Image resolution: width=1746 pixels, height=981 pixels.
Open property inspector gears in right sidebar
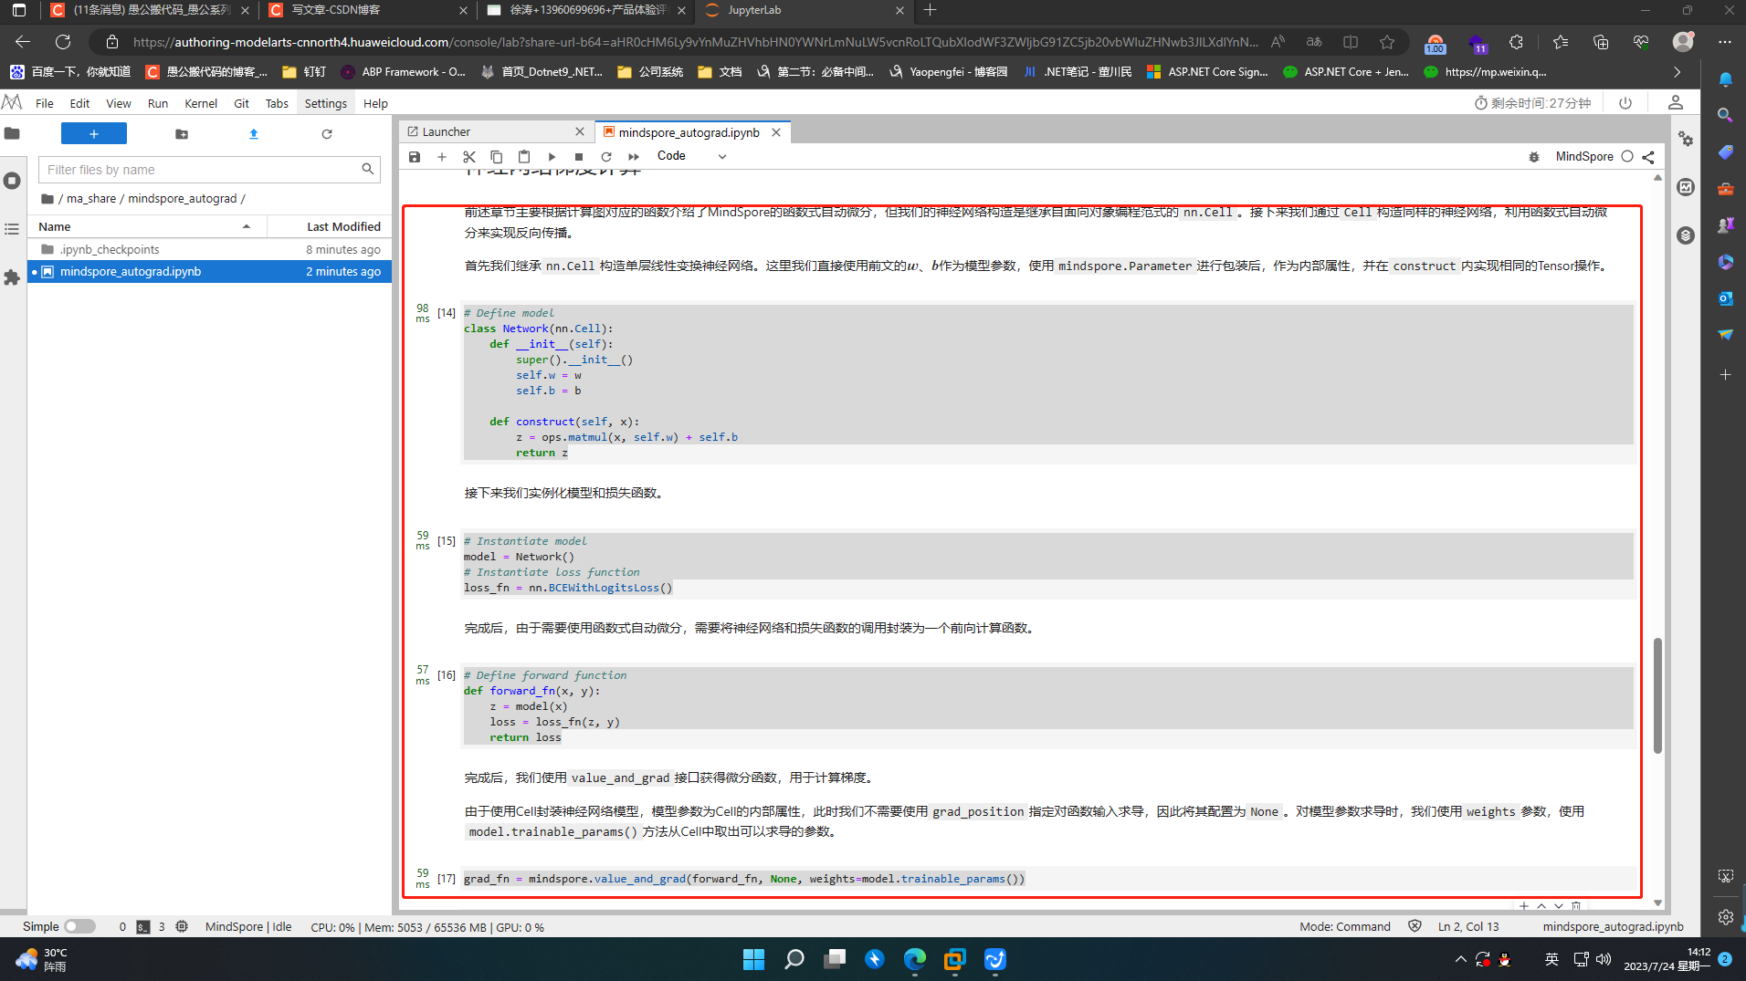(1686, 139)
